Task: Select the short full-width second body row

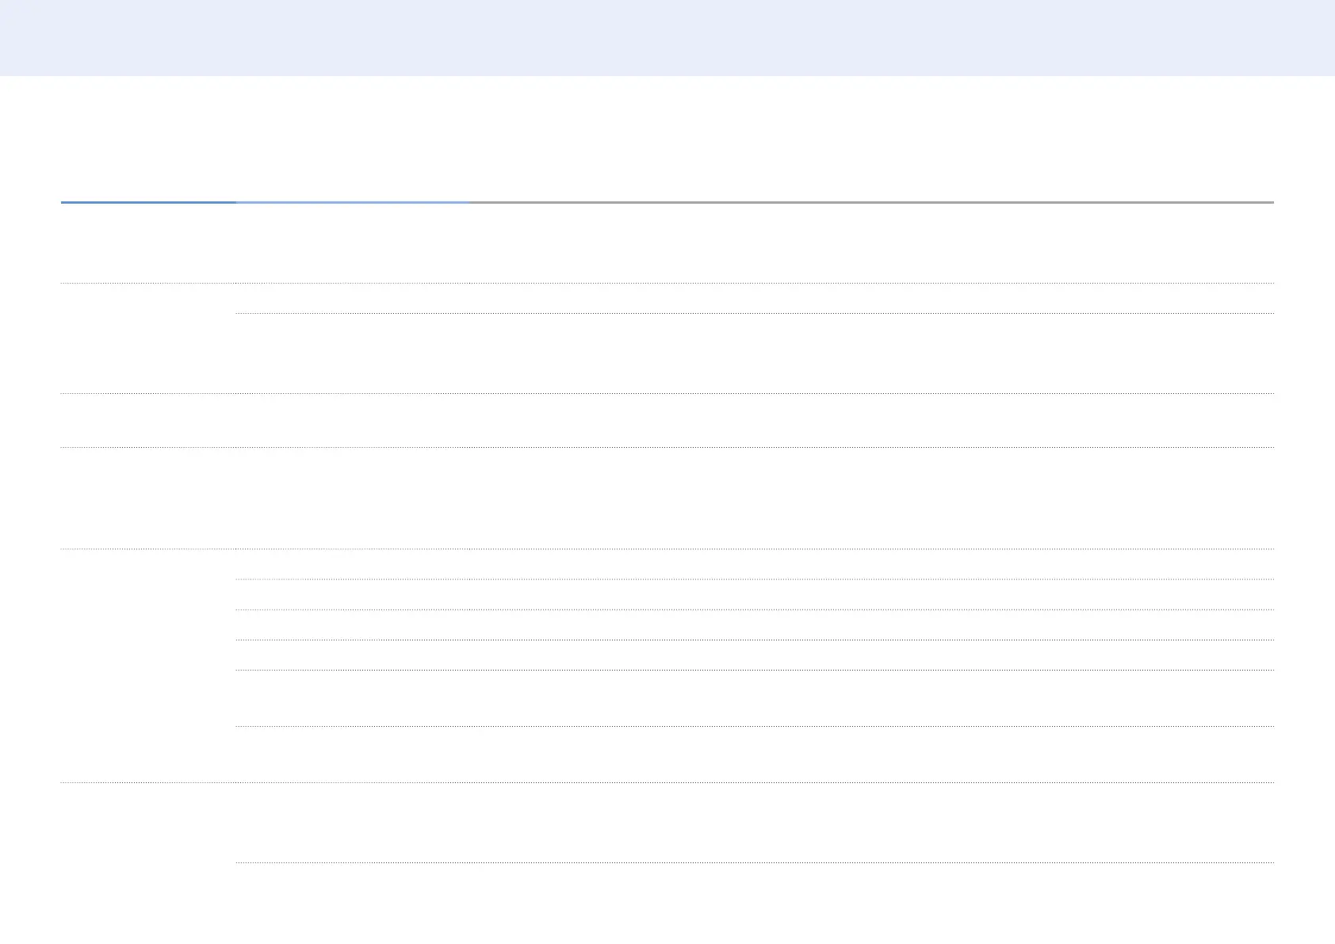Action: (667, 420)
